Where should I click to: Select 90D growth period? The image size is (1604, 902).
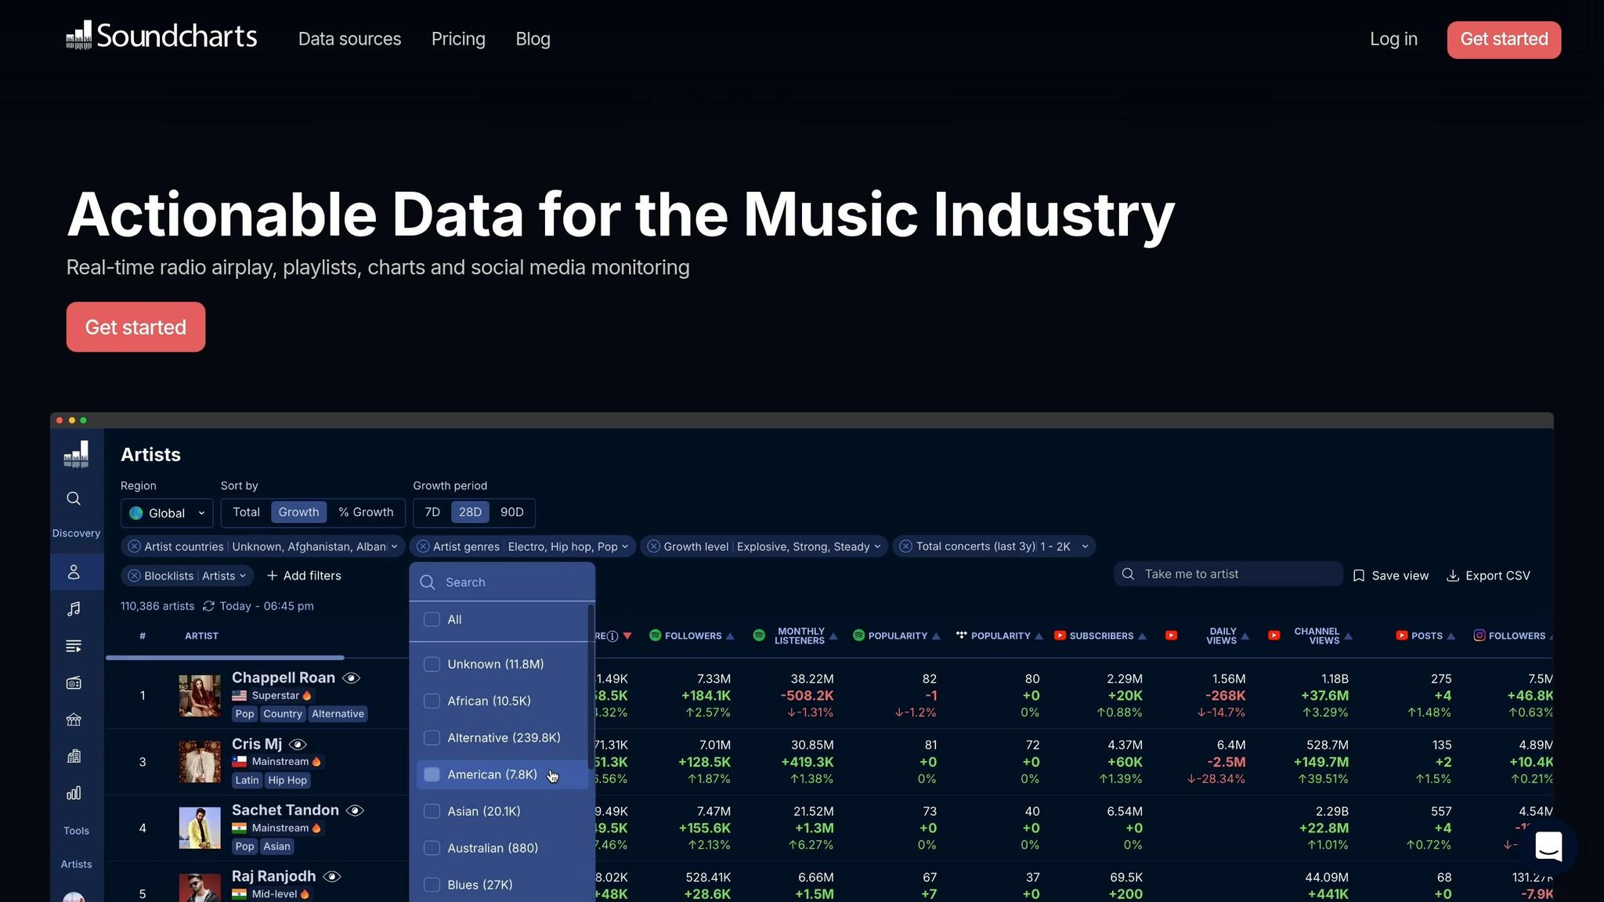[512, 512]
